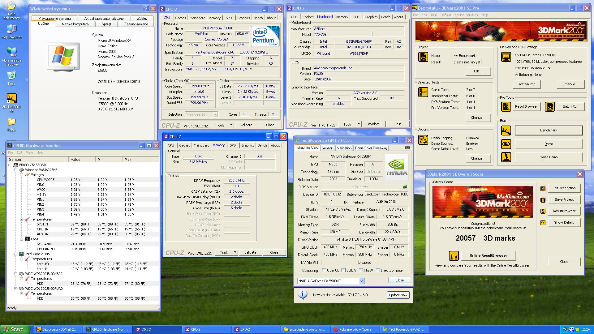Screen dimensions: 594x334
Task: Click the icon beside ResultBrowser in score window
Action: pos(543,211)
